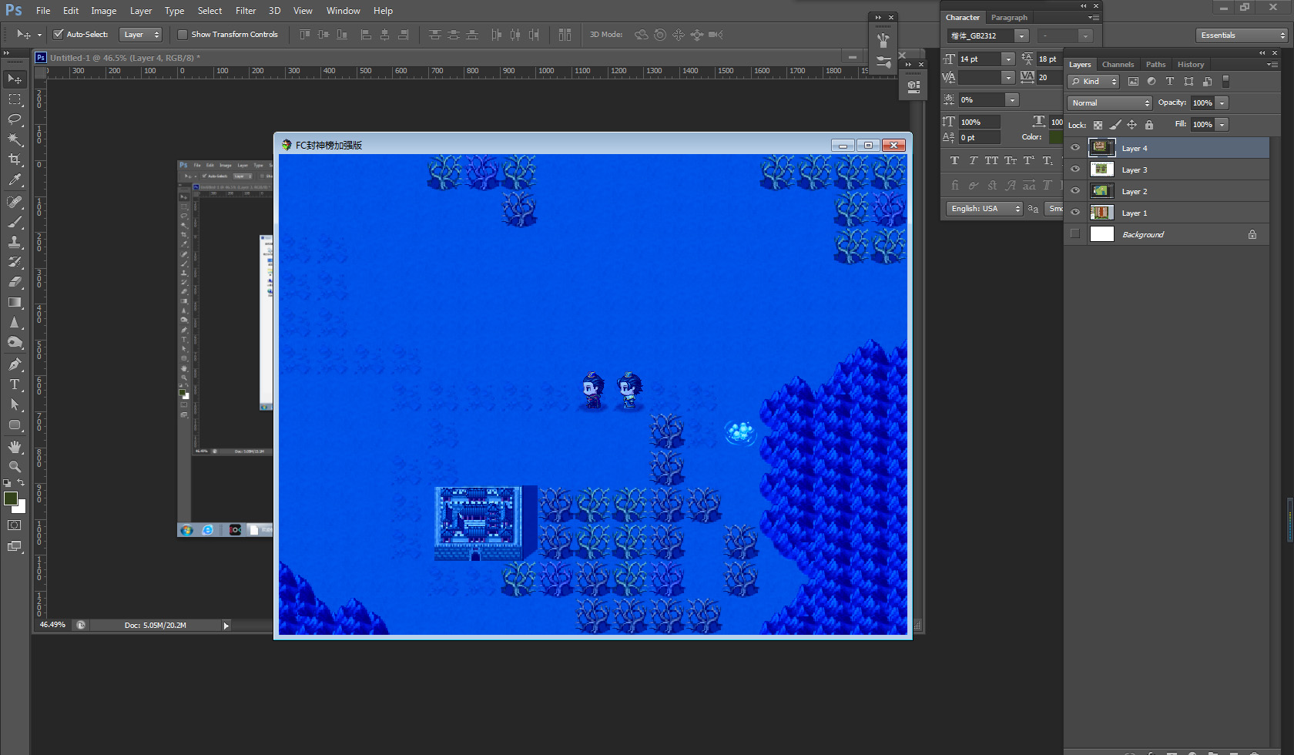Viewport: 1294px width, 755px height.
Task: Select the Pen tool
Action: click(15, 364)
